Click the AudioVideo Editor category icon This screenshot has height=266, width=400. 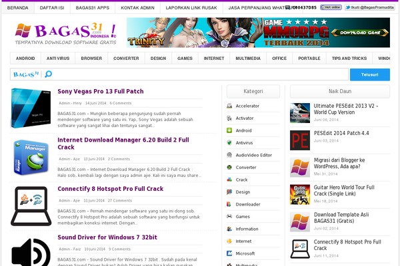(x=229, y=155)
